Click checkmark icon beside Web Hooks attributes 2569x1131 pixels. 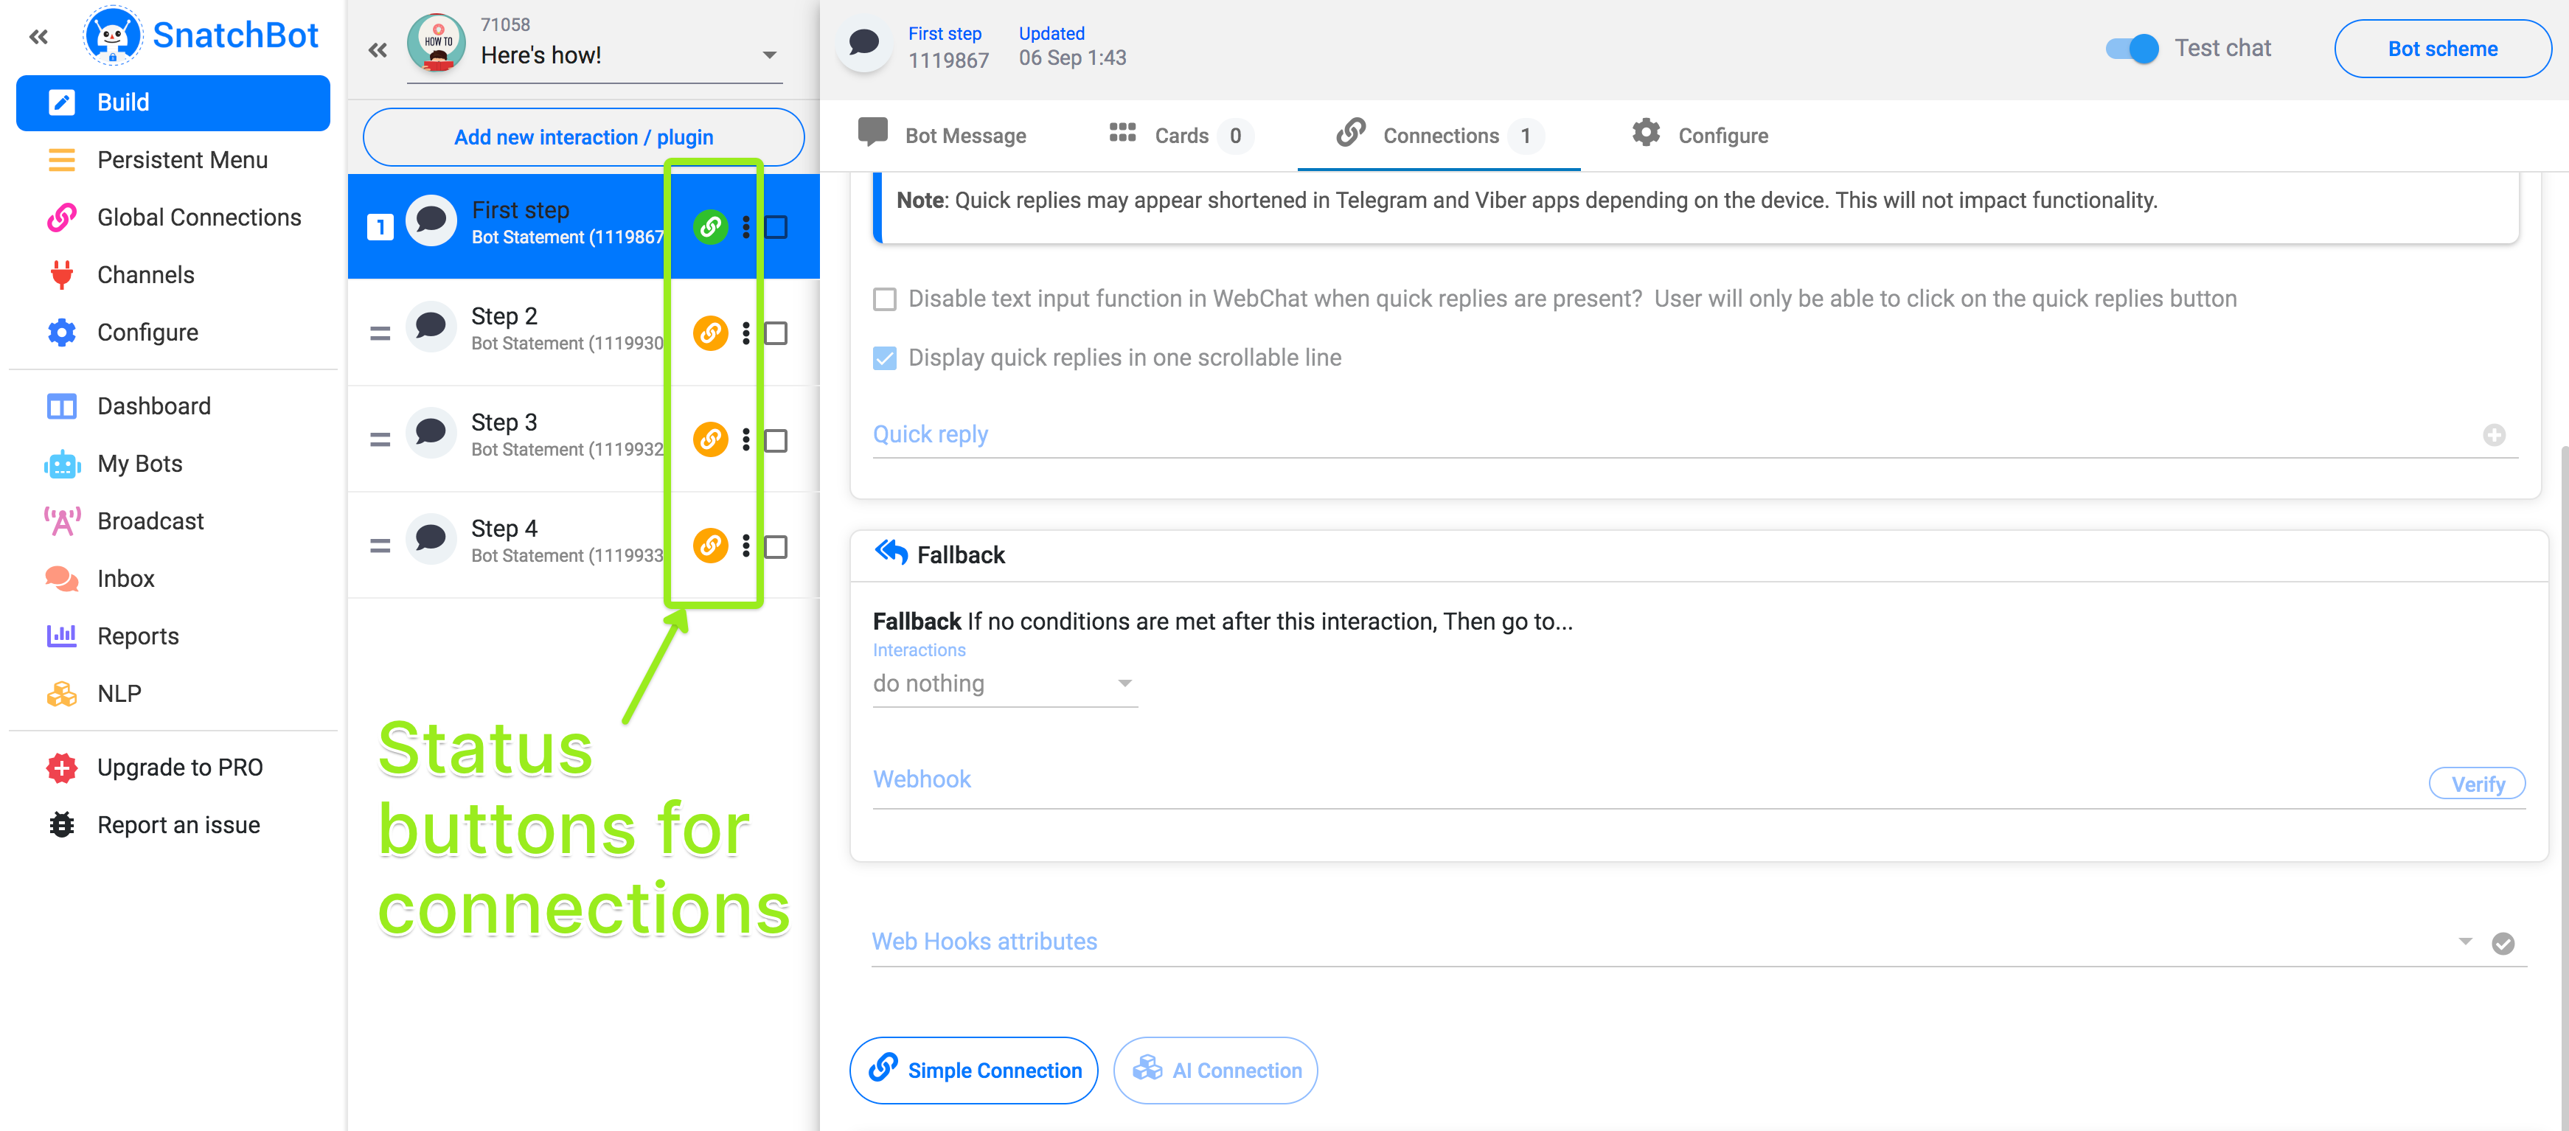click(2502, 944)
